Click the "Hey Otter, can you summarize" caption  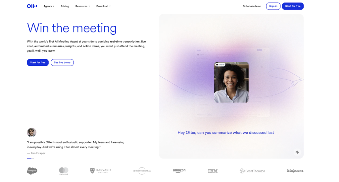pyautogui.click(x=226, y=132)
